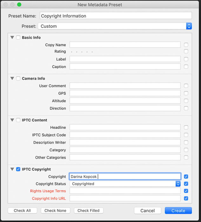Viewport: 201px width, 222px height.
Task: Tick the checkbox beside the Caption field
Action: coord(186,67)
